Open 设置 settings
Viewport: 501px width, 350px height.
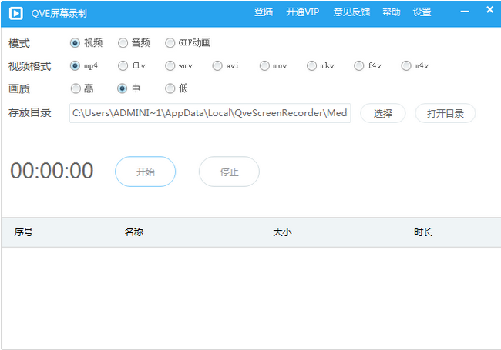pos(422,12)
